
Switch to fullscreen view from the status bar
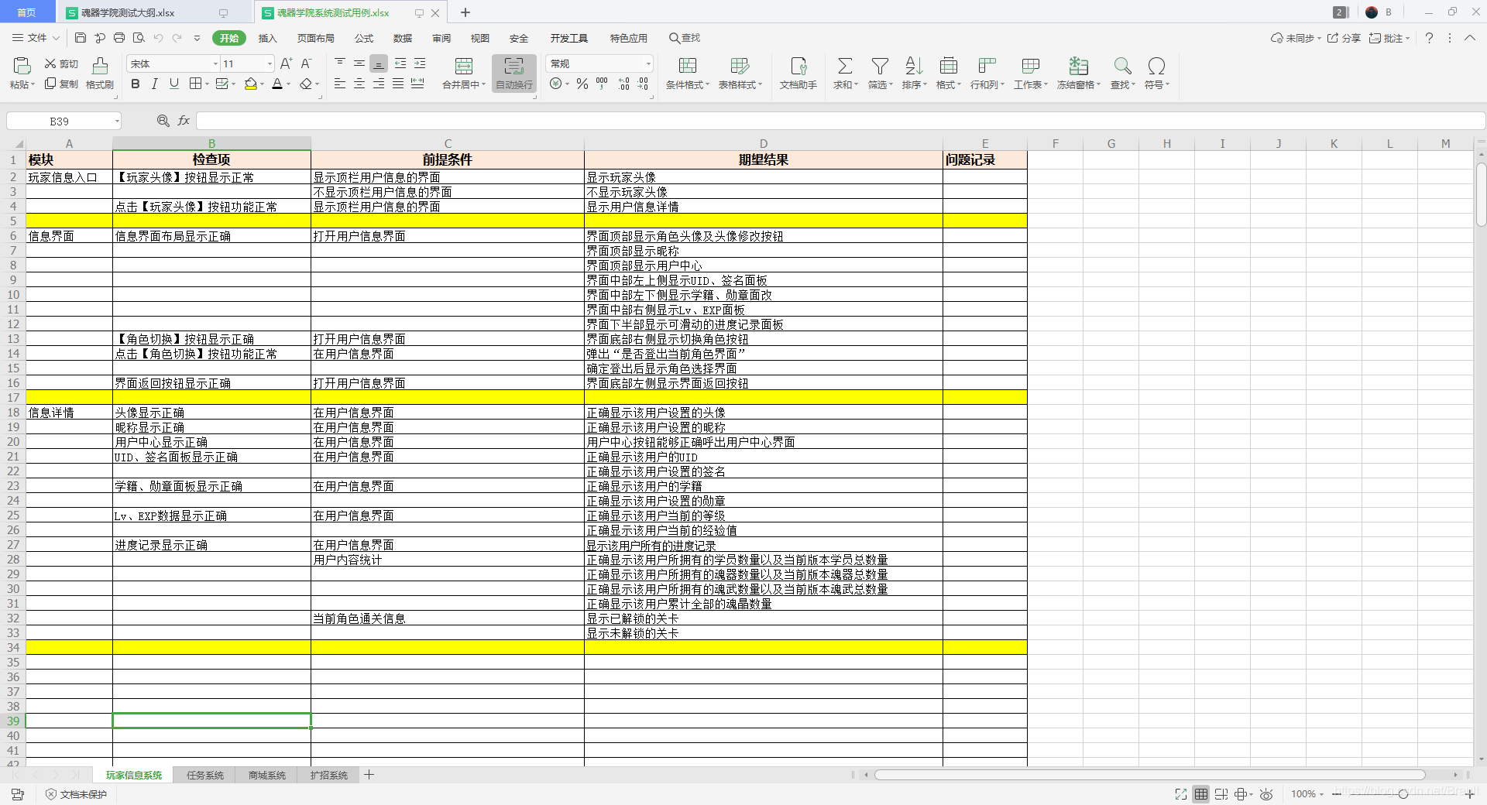click(x=1180, y=794)
